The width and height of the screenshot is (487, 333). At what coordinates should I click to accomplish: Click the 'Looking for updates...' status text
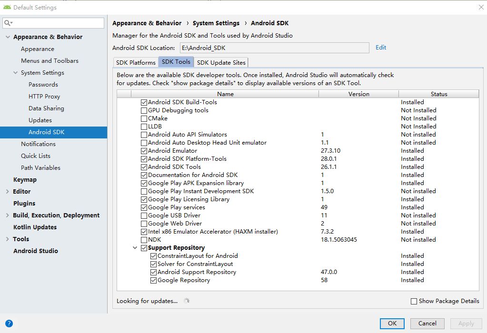[147, 301]
